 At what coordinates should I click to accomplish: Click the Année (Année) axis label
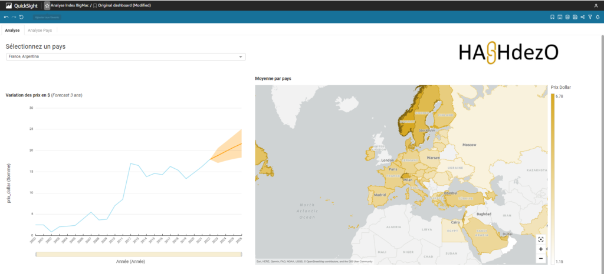click(130, 262)
